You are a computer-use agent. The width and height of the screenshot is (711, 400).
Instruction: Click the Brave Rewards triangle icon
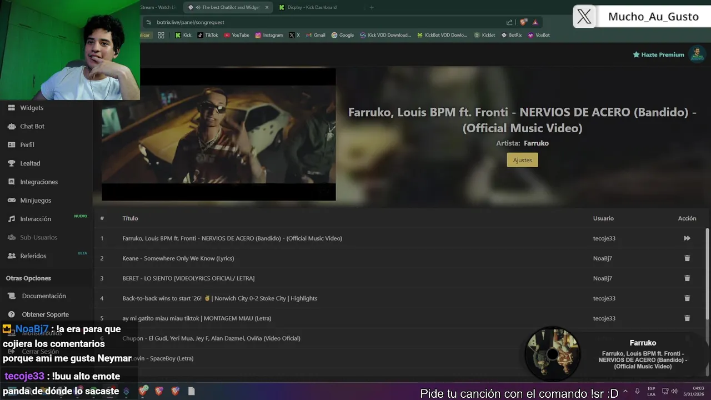pyautogui.click(x=535, y=22)
